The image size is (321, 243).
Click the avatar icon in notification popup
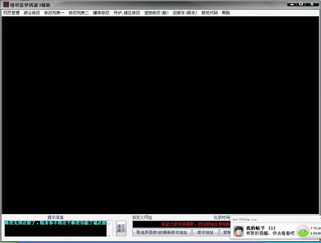point(239,231)
